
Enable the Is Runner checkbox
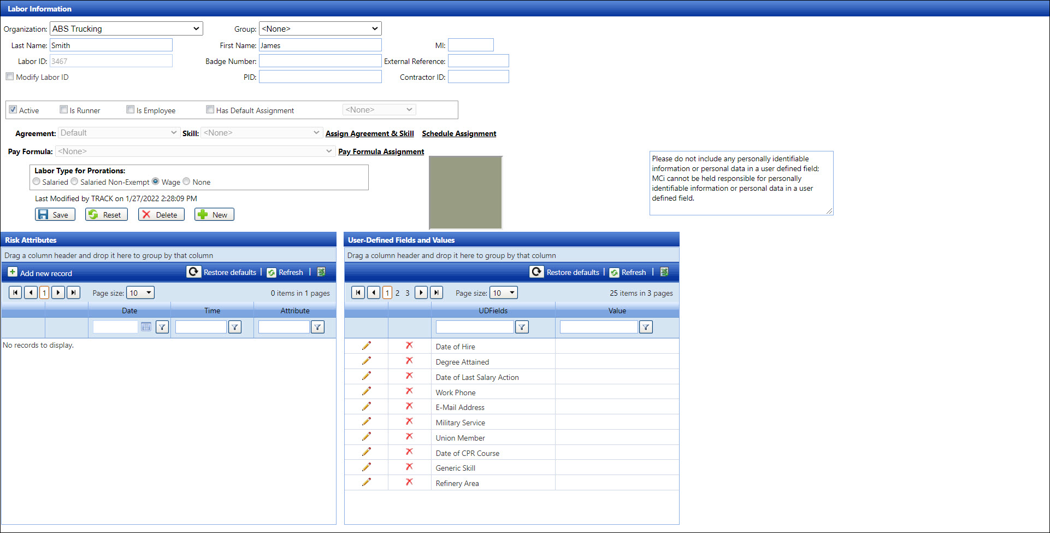pyautogui.click(x=64, y=110)
